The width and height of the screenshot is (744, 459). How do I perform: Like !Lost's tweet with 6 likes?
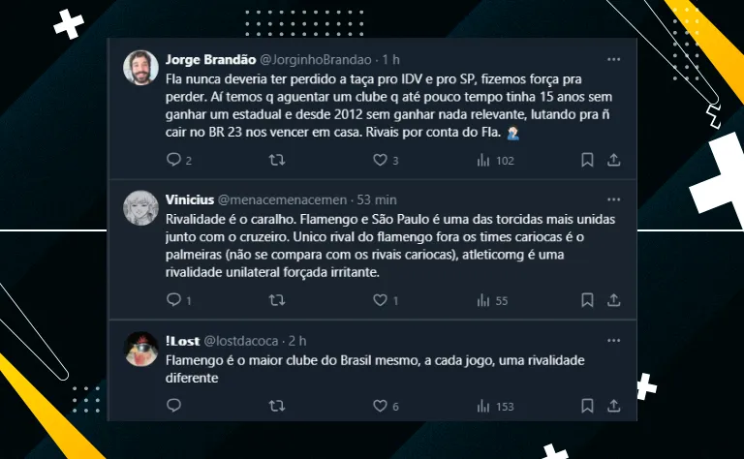(380, 406)
